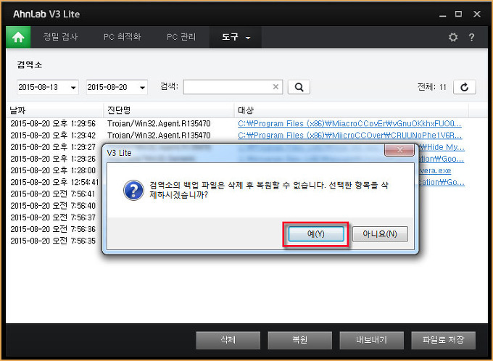
Task: Cancel deletion with 아니요(N)
Action: tap(380, 234)
